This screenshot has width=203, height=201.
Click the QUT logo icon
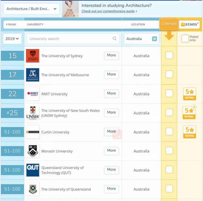(33, 170)
